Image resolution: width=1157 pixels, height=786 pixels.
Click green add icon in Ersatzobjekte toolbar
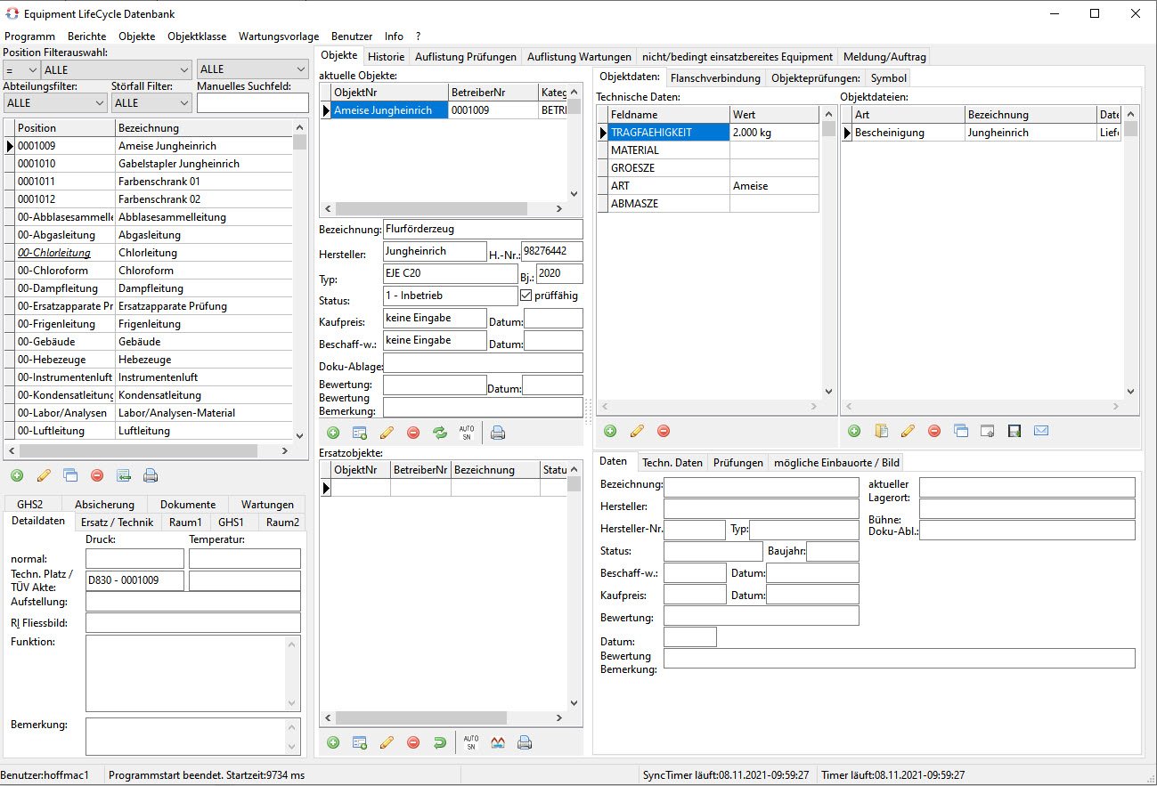click(x=333, y=742)
